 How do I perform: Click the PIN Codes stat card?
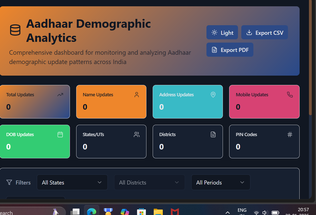pos(264,141)
